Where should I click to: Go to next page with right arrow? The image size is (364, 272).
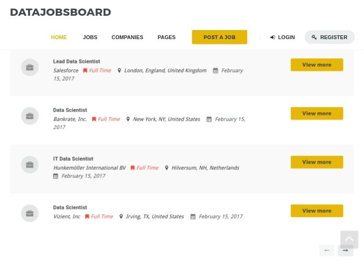pyautogui.click(x=345, y=251)
